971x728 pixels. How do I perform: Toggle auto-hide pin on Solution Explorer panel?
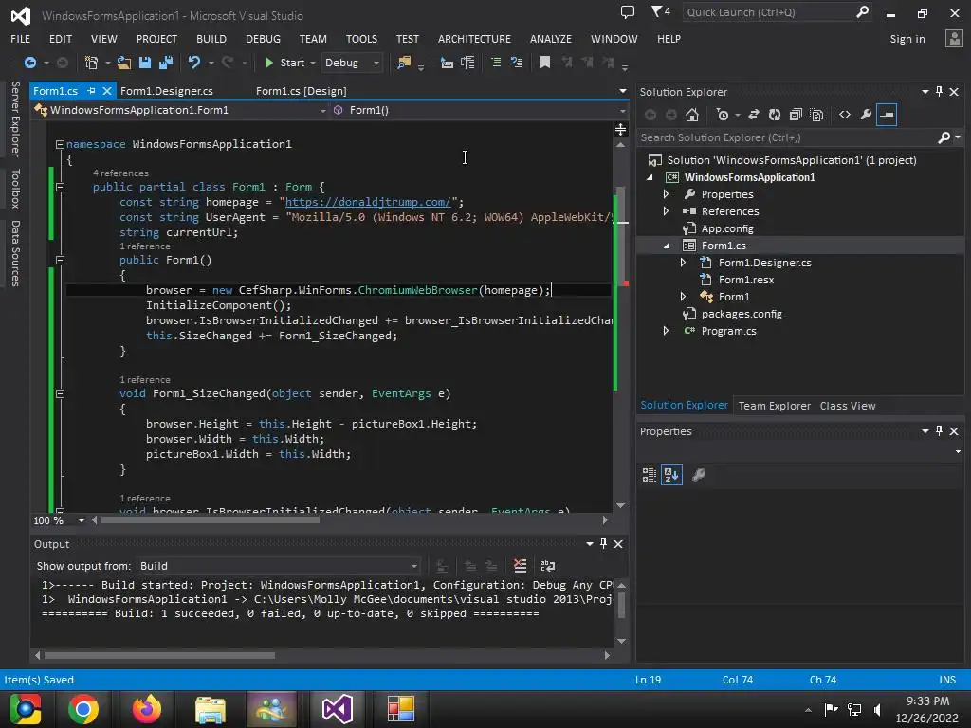pyautogui.click(x=939, y=92)
